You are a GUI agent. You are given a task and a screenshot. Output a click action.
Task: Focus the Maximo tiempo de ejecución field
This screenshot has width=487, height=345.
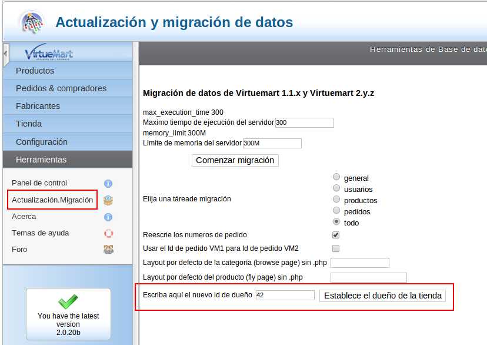click(305, 122)
